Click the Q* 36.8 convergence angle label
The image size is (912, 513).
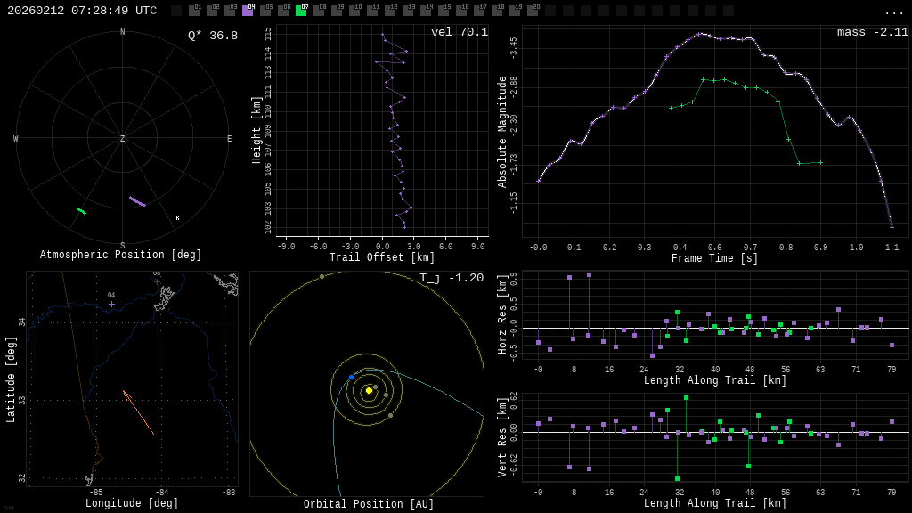tap(212, 36)
